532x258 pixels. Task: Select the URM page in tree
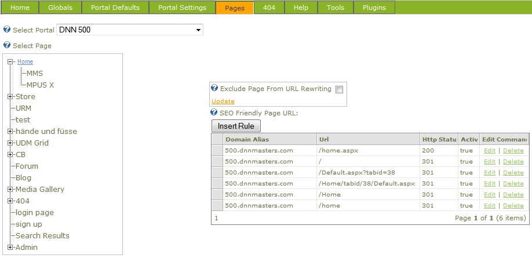(x=23, y=108)
